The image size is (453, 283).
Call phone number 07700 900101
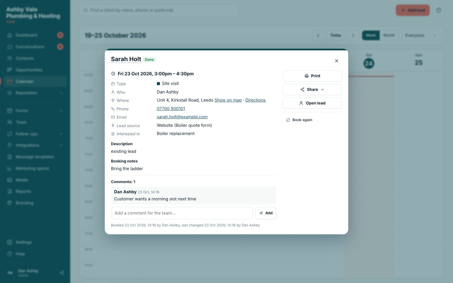click(171, 109)
